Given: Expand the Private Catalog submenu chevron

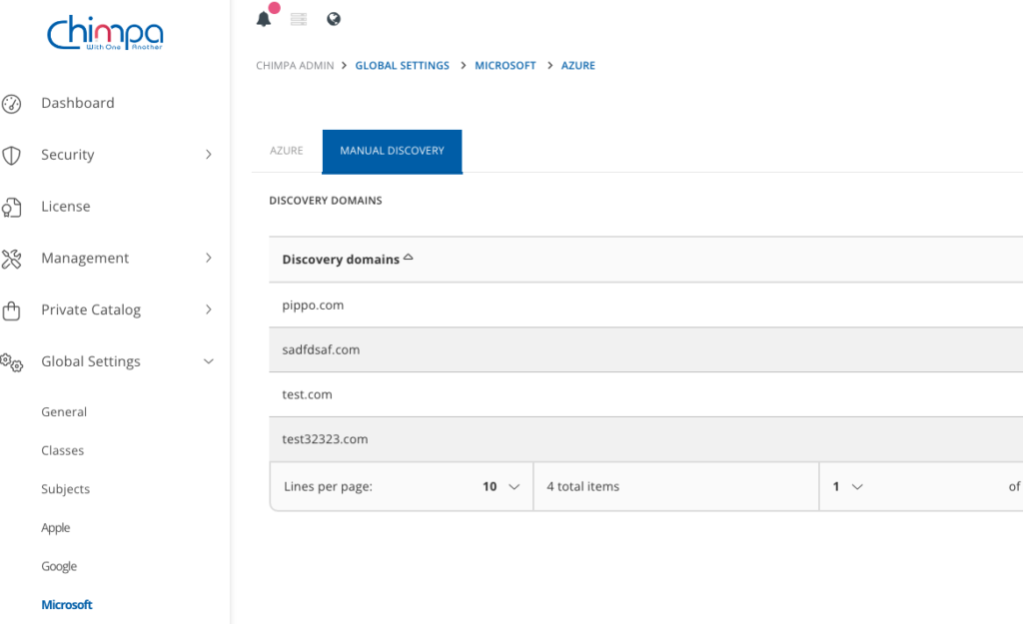Looking at the screenshot, I should [208, 310].
